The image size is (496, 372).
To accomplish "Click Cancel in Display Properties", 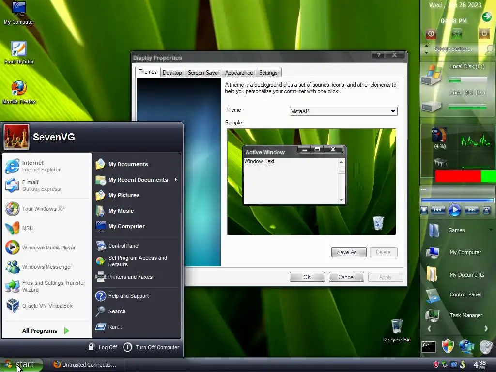I will click(x=346, y=277).
